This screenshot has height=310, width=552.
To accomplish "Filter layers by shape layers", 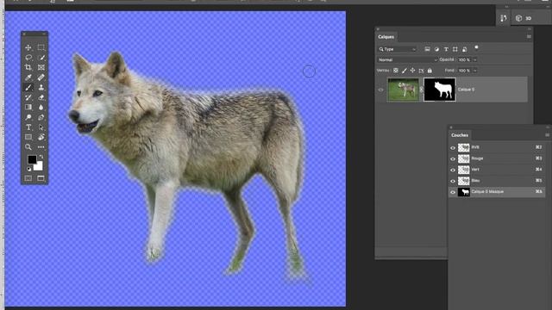I will coord(455,49).
